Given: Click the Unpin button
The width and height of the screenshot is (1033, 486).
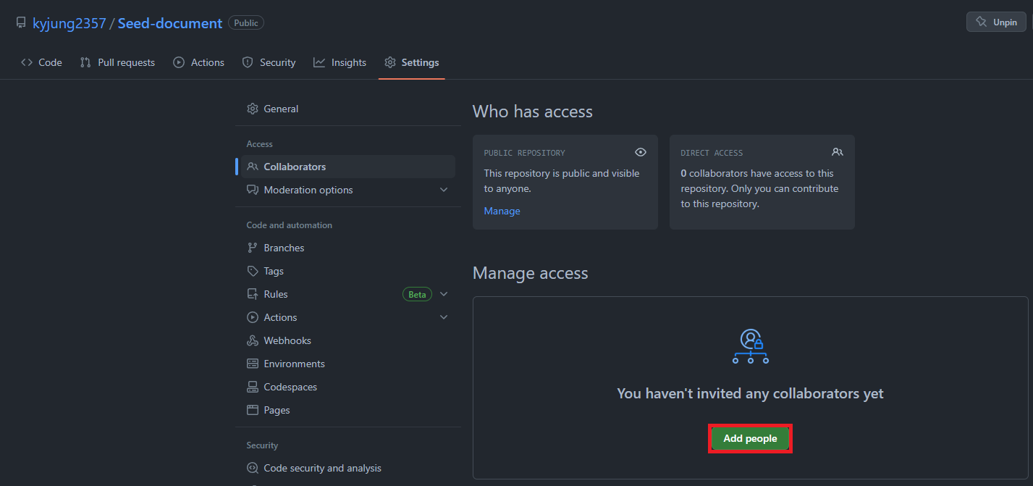Looking at the screenshot, I should point(996,22).
